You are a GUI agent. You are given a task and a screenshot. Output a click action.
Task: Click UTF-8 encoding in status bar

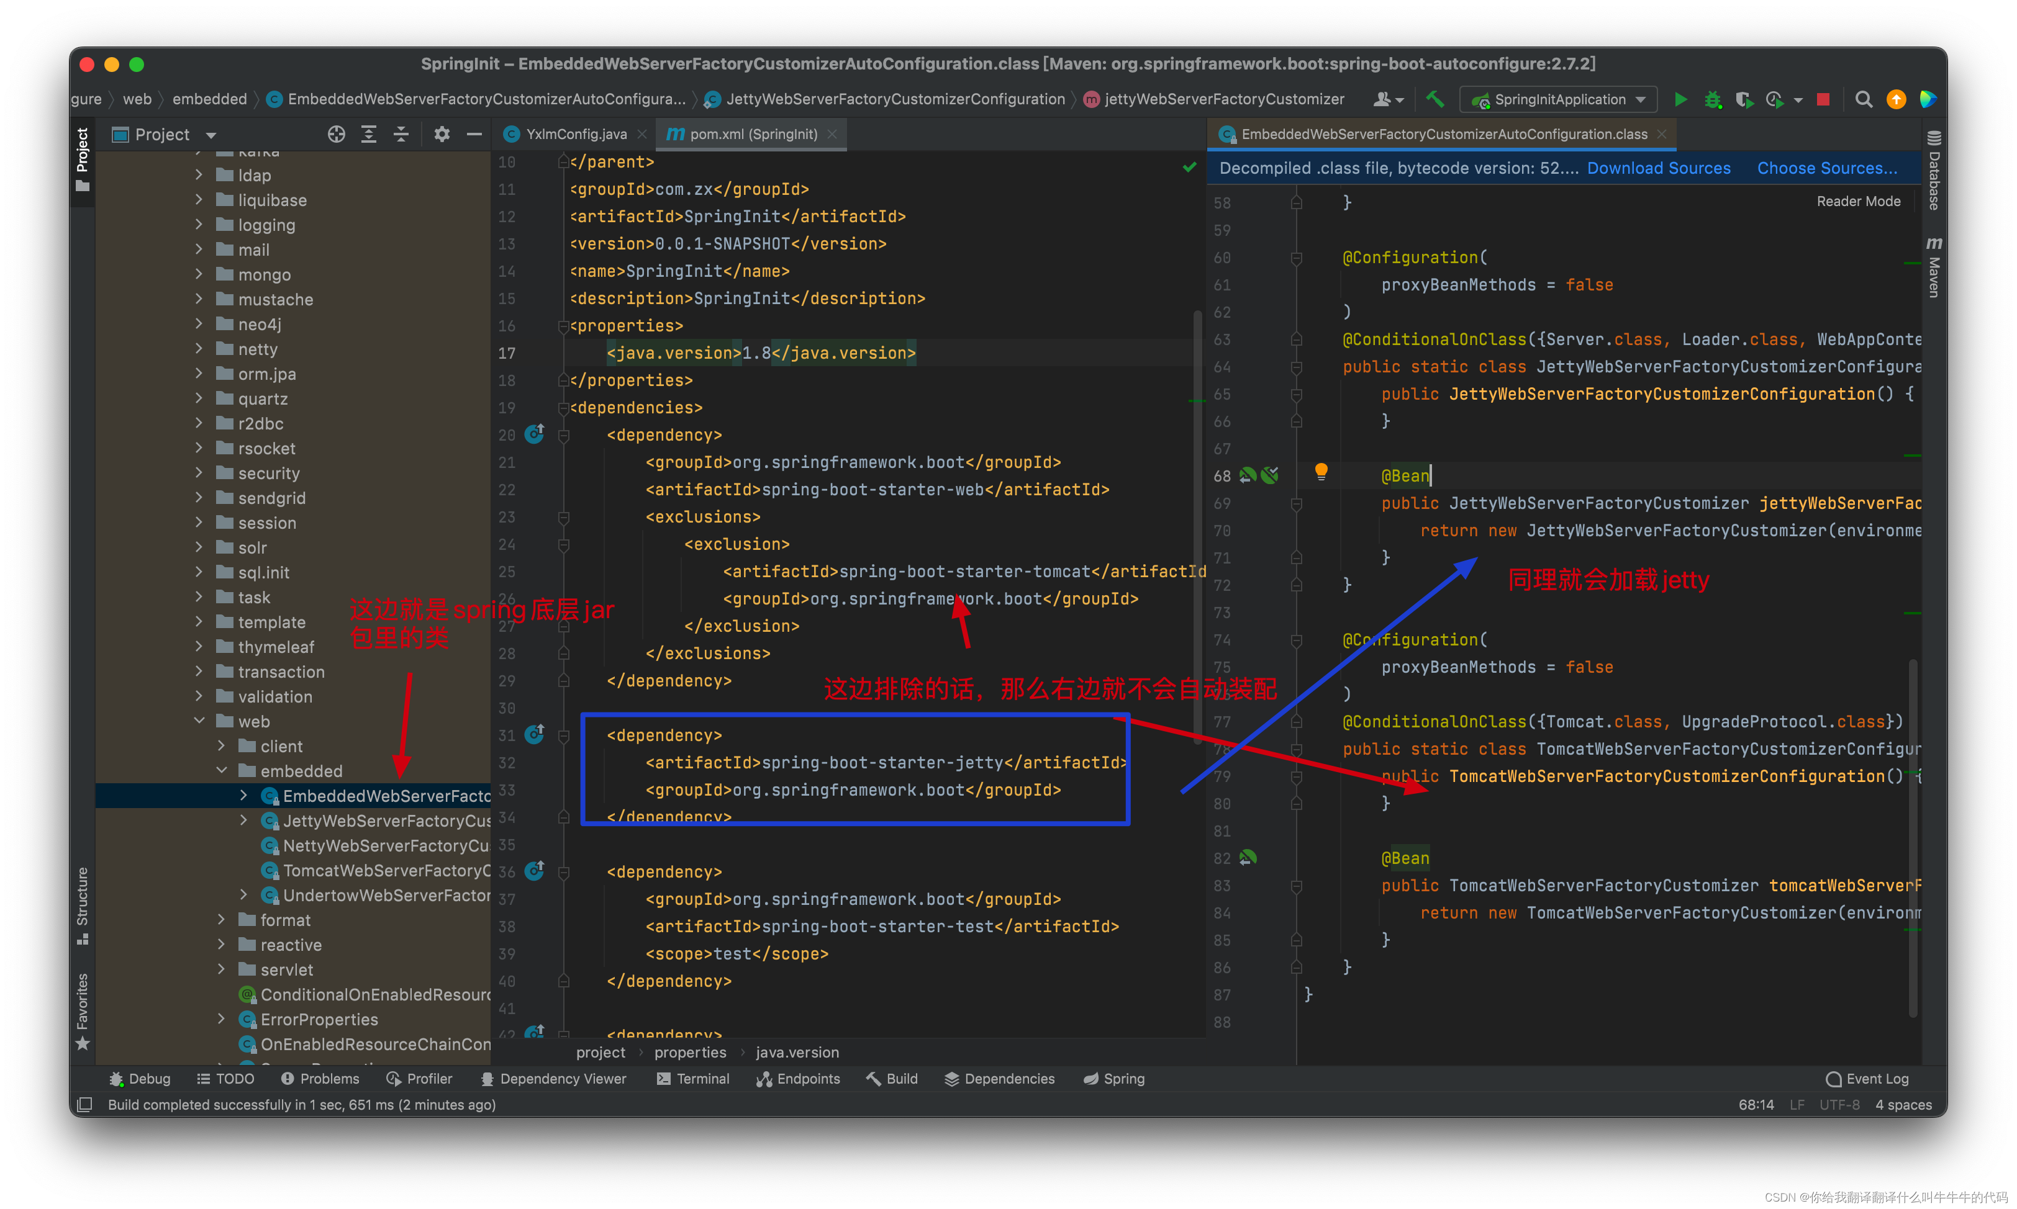tap(1839, 1105)
